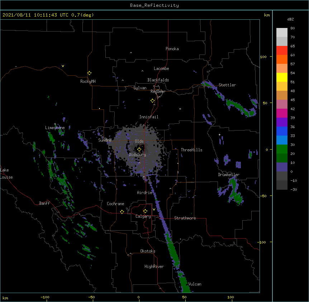Click the Sundre town label
Screen dimensions: 309x302
click(x=105, y=140)
